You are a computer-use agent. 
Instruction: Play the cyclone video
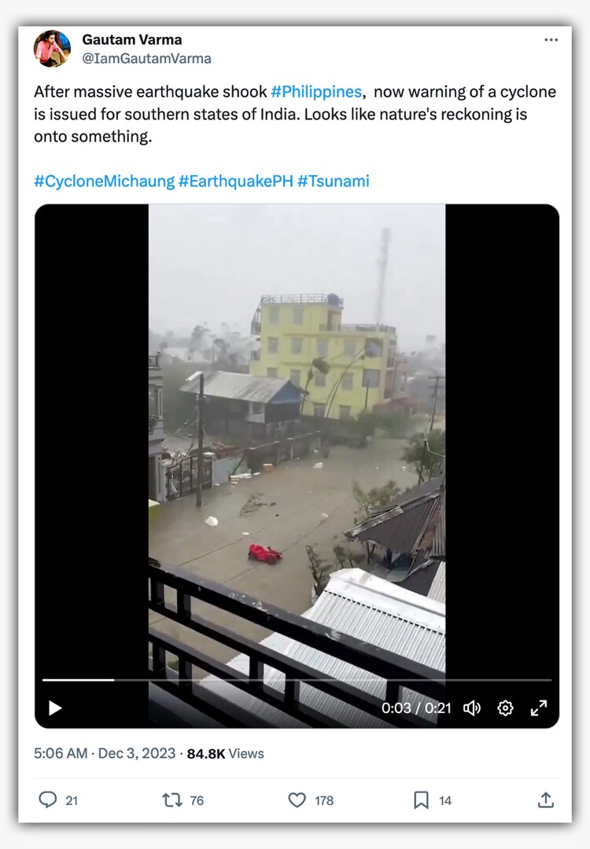(x=55, y=708)
